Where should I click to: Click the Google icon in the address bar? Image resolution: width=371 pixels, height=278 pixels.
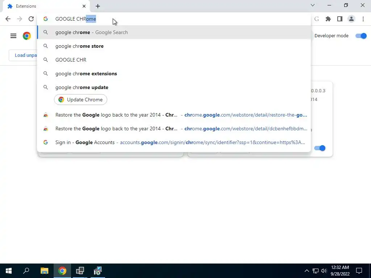coord(46,19)
